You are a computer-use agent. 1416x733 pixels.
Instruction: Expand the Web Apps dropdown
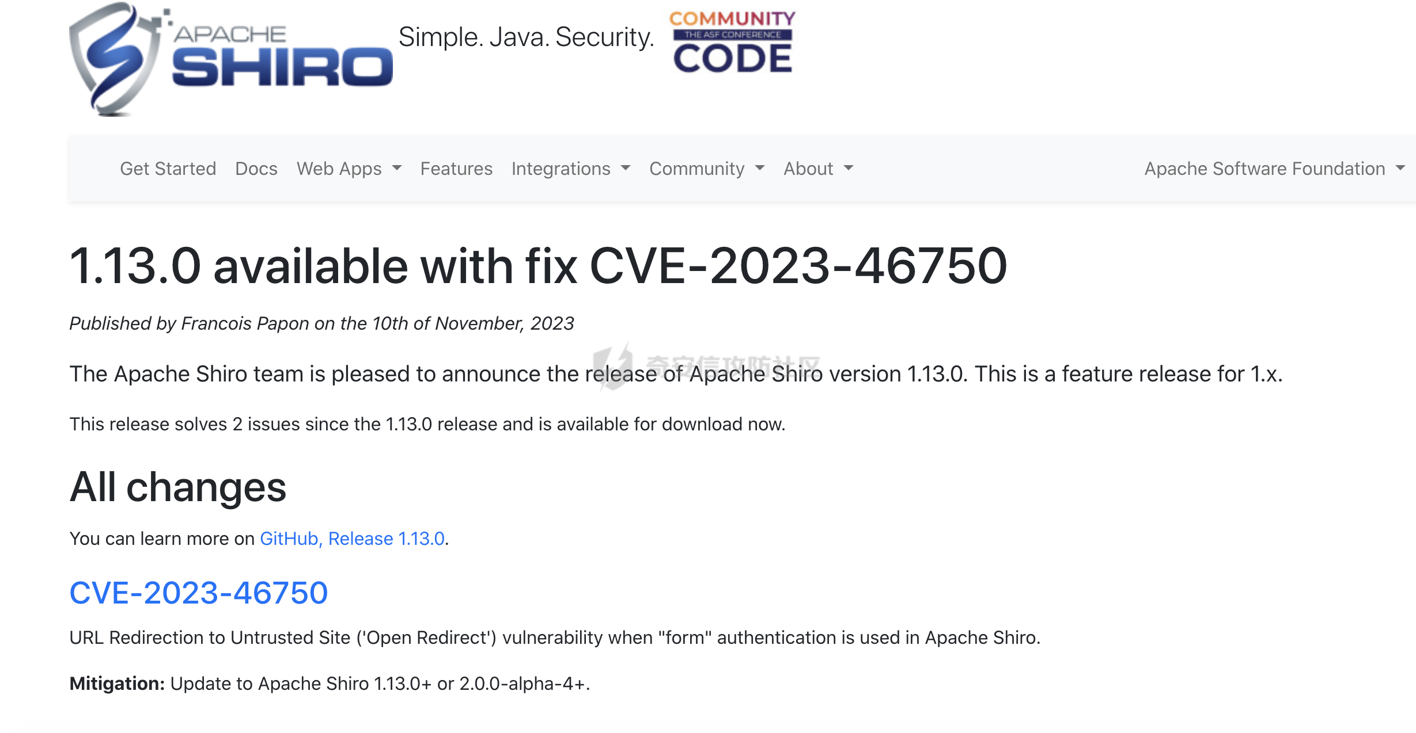point(339,169)
